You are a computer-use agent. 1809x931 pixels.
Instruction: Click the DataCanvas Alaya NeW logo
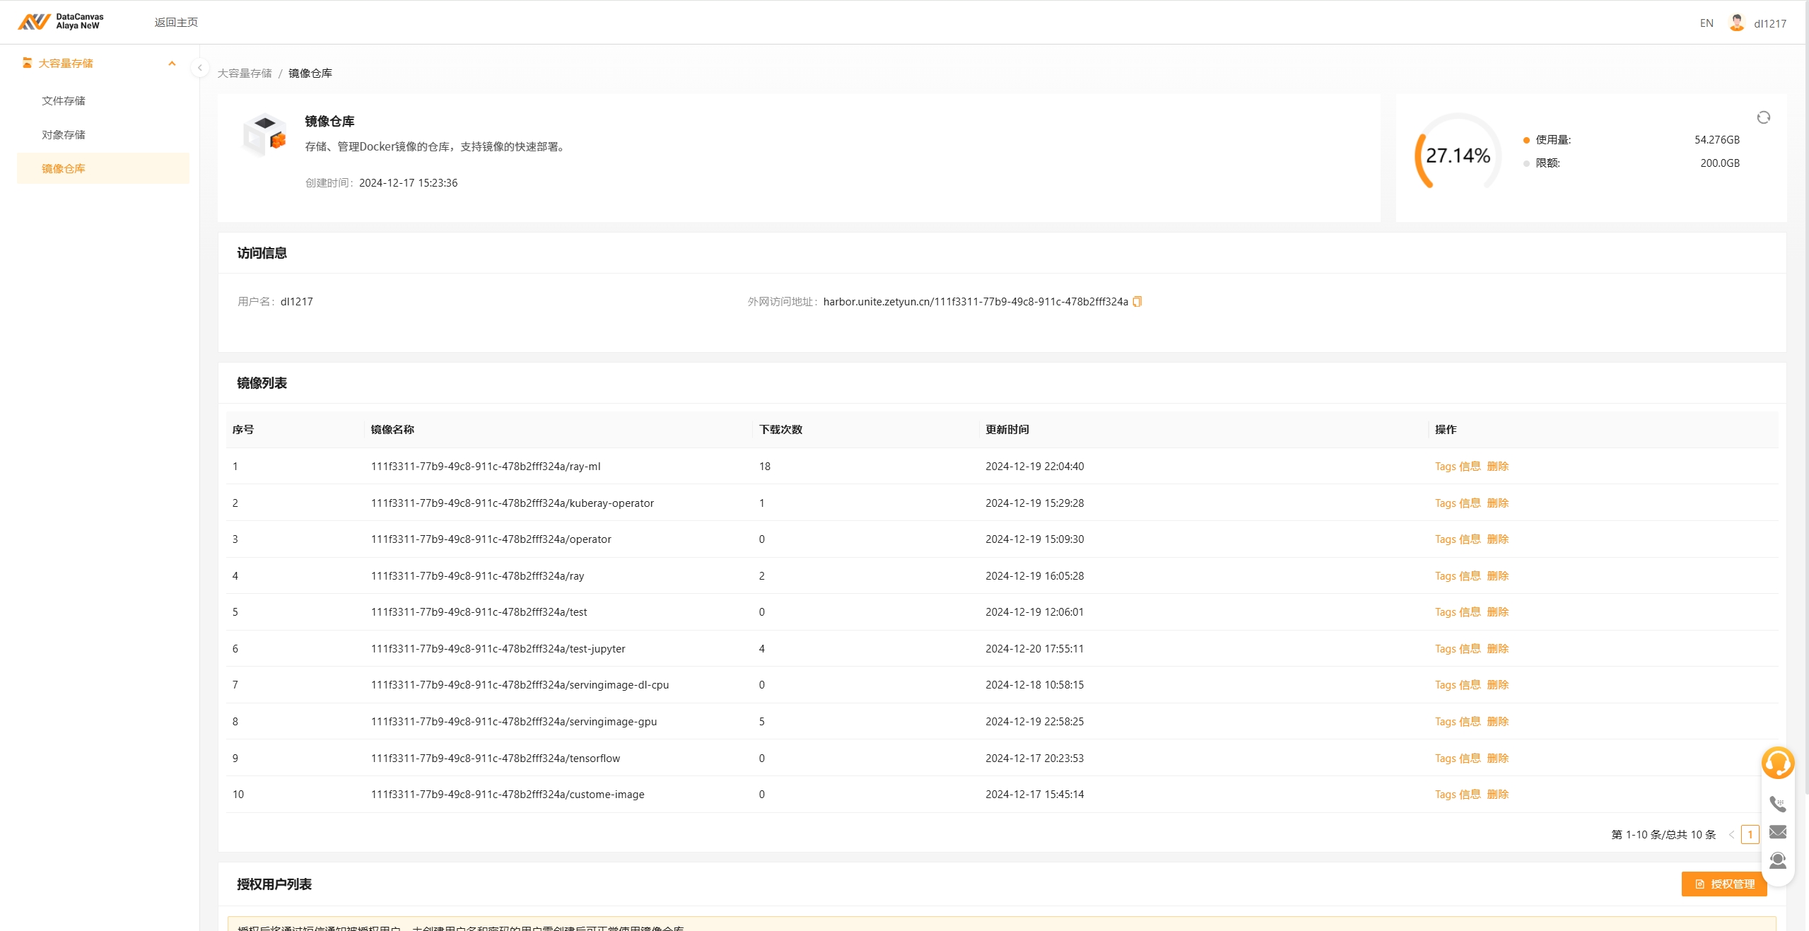point(61,21)
